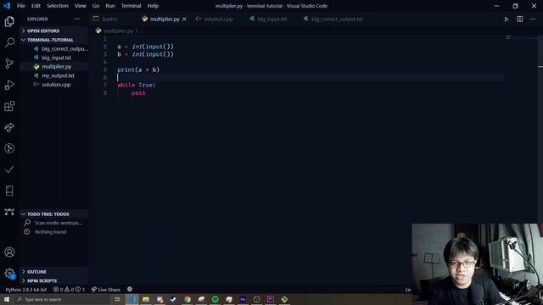Open editor More Actions ellipsis
The height and width of the screenshot is (305, 543).
[533, 19]
